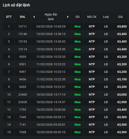Click the SHL column header
The height and width of the screenshot is (139, 129).
tap(23, 17)
